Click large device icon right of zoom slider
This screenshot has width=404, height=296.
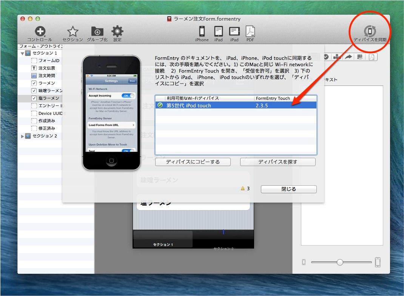tap(378, 262)
